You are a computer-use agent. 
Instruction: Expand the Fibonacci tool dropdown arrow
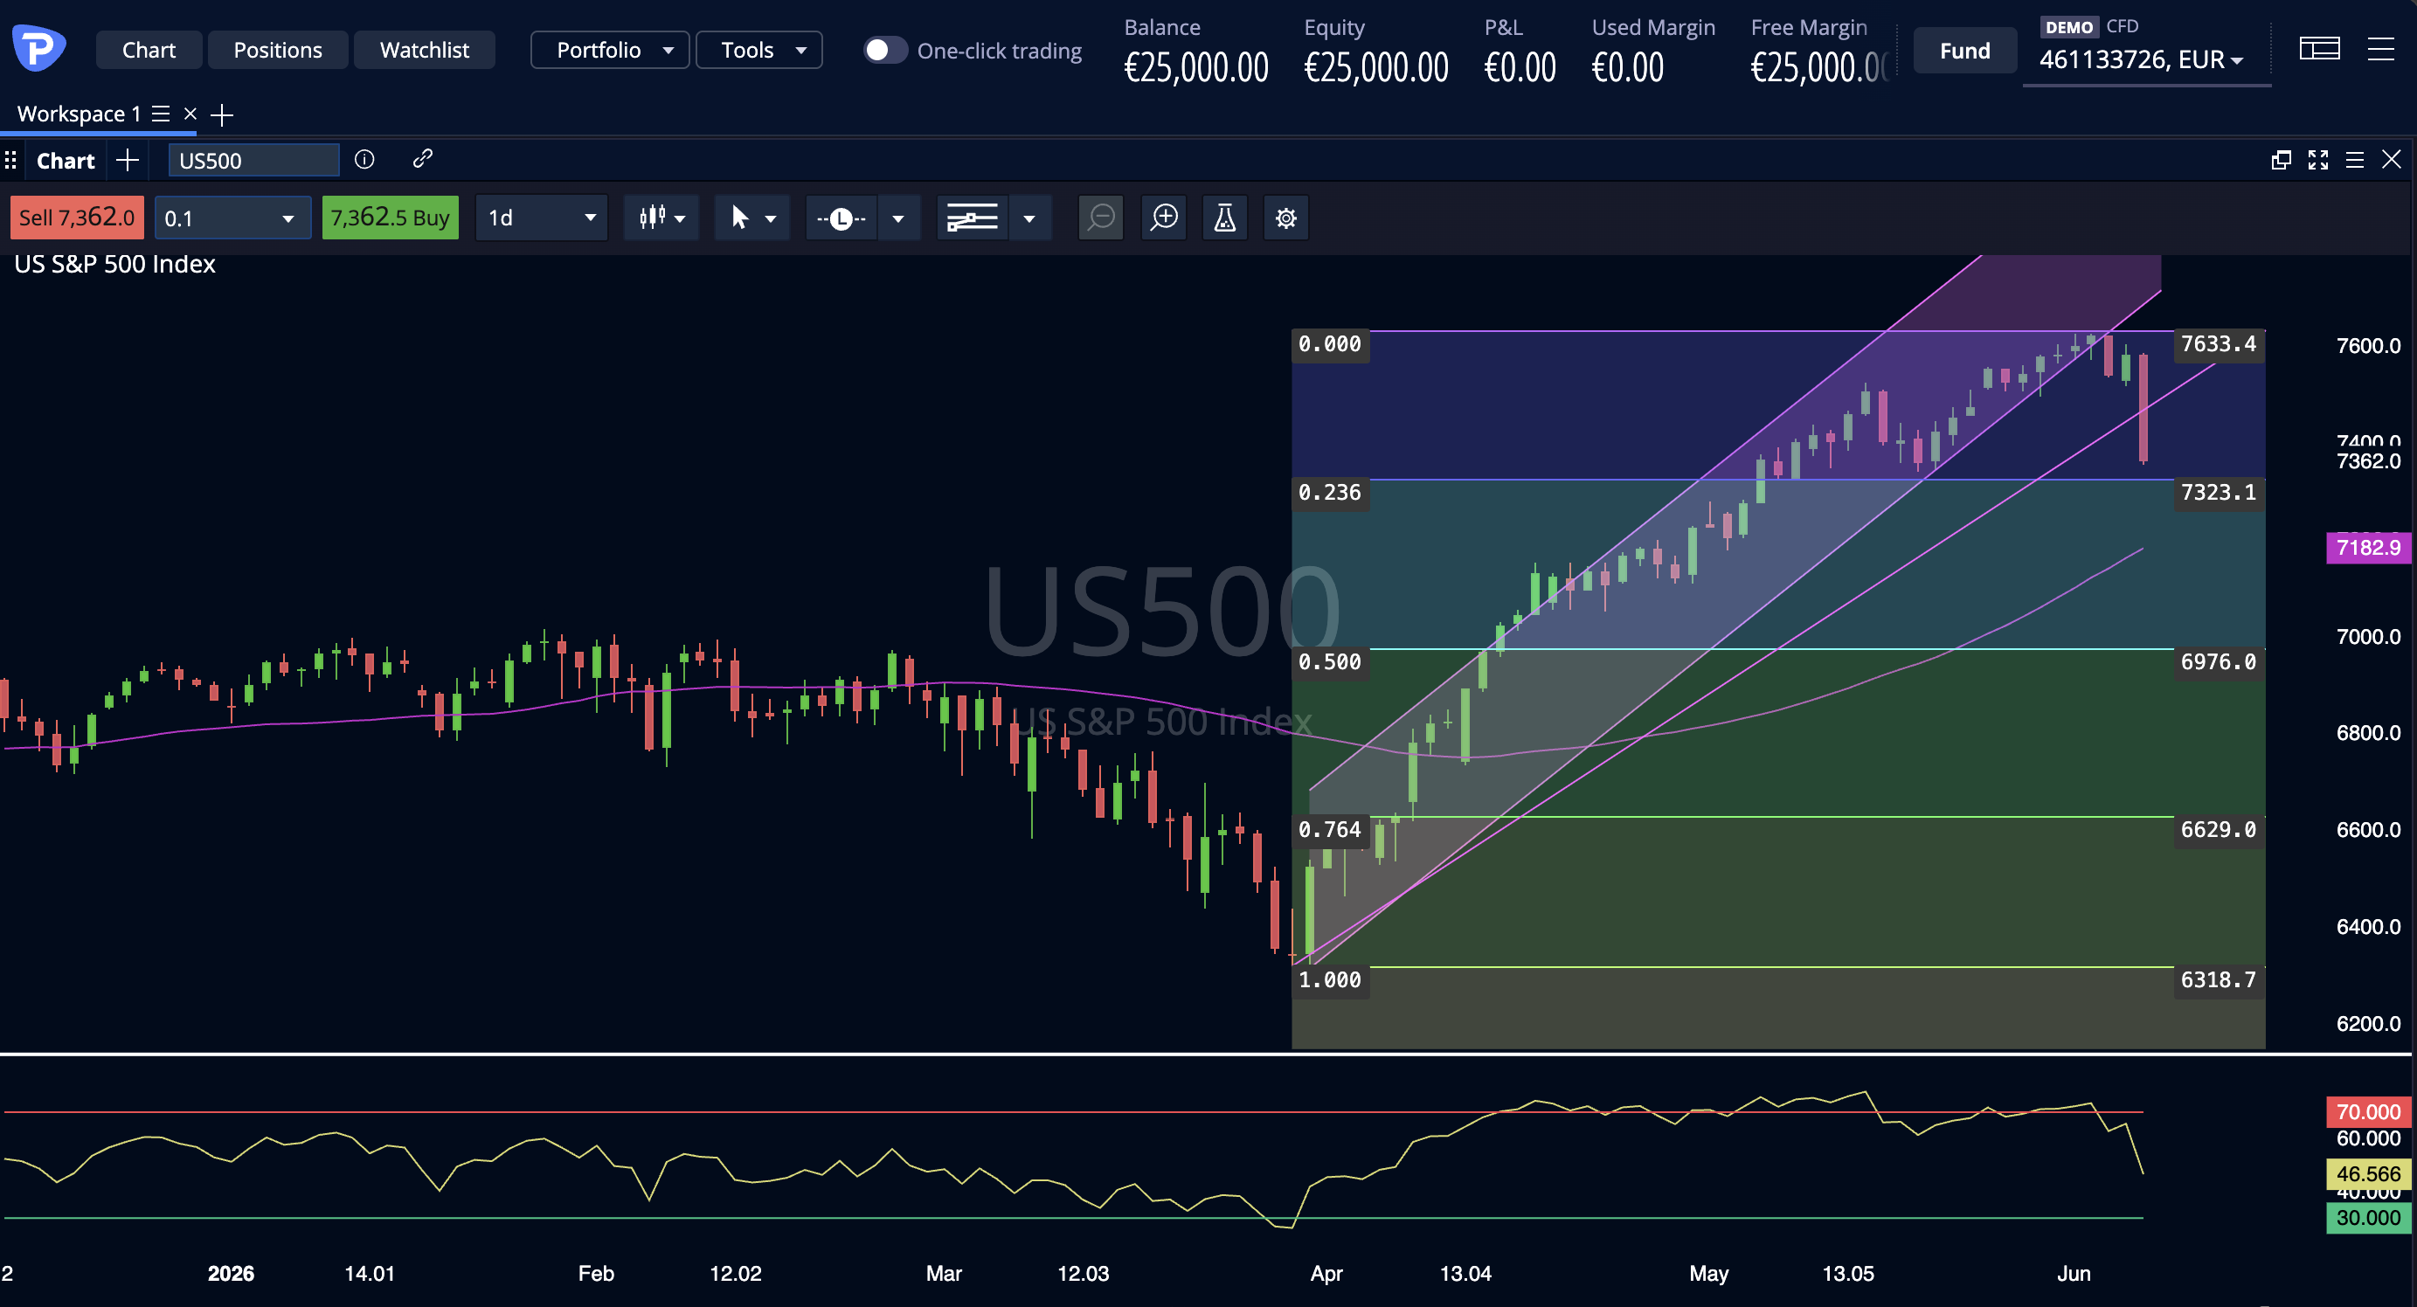1029,218
